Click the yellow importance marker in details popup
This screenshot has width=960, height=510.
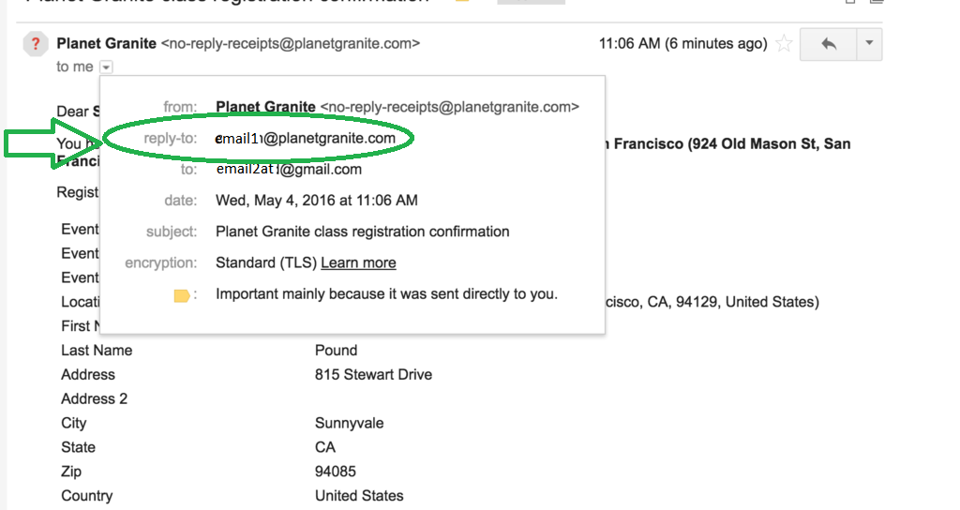[x=182, y=295]
